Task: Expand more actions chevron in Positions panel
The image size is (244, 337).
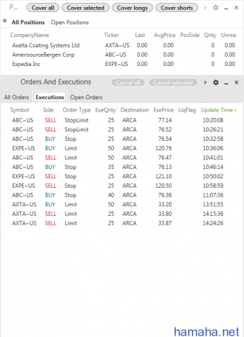Action: tap(205, 8)
